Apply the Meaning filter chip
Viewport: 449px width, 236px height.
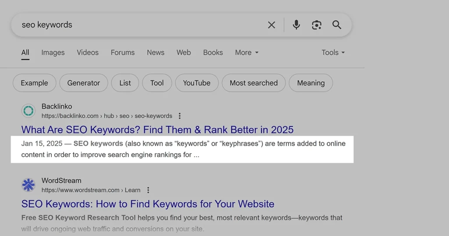pyautogui.click(x=311, y=83)
